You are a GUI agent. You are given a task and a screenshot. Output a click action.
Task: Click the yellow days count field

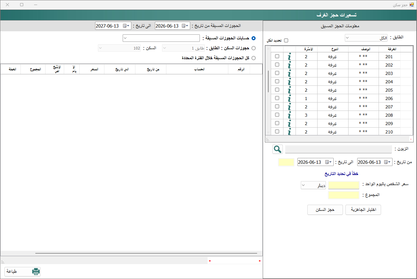tap(286, 162)
